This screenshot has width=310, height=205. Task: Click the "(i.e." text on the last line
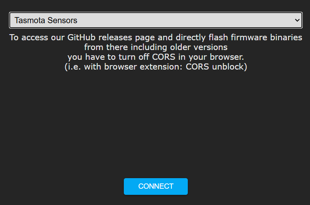pos(73,66)
